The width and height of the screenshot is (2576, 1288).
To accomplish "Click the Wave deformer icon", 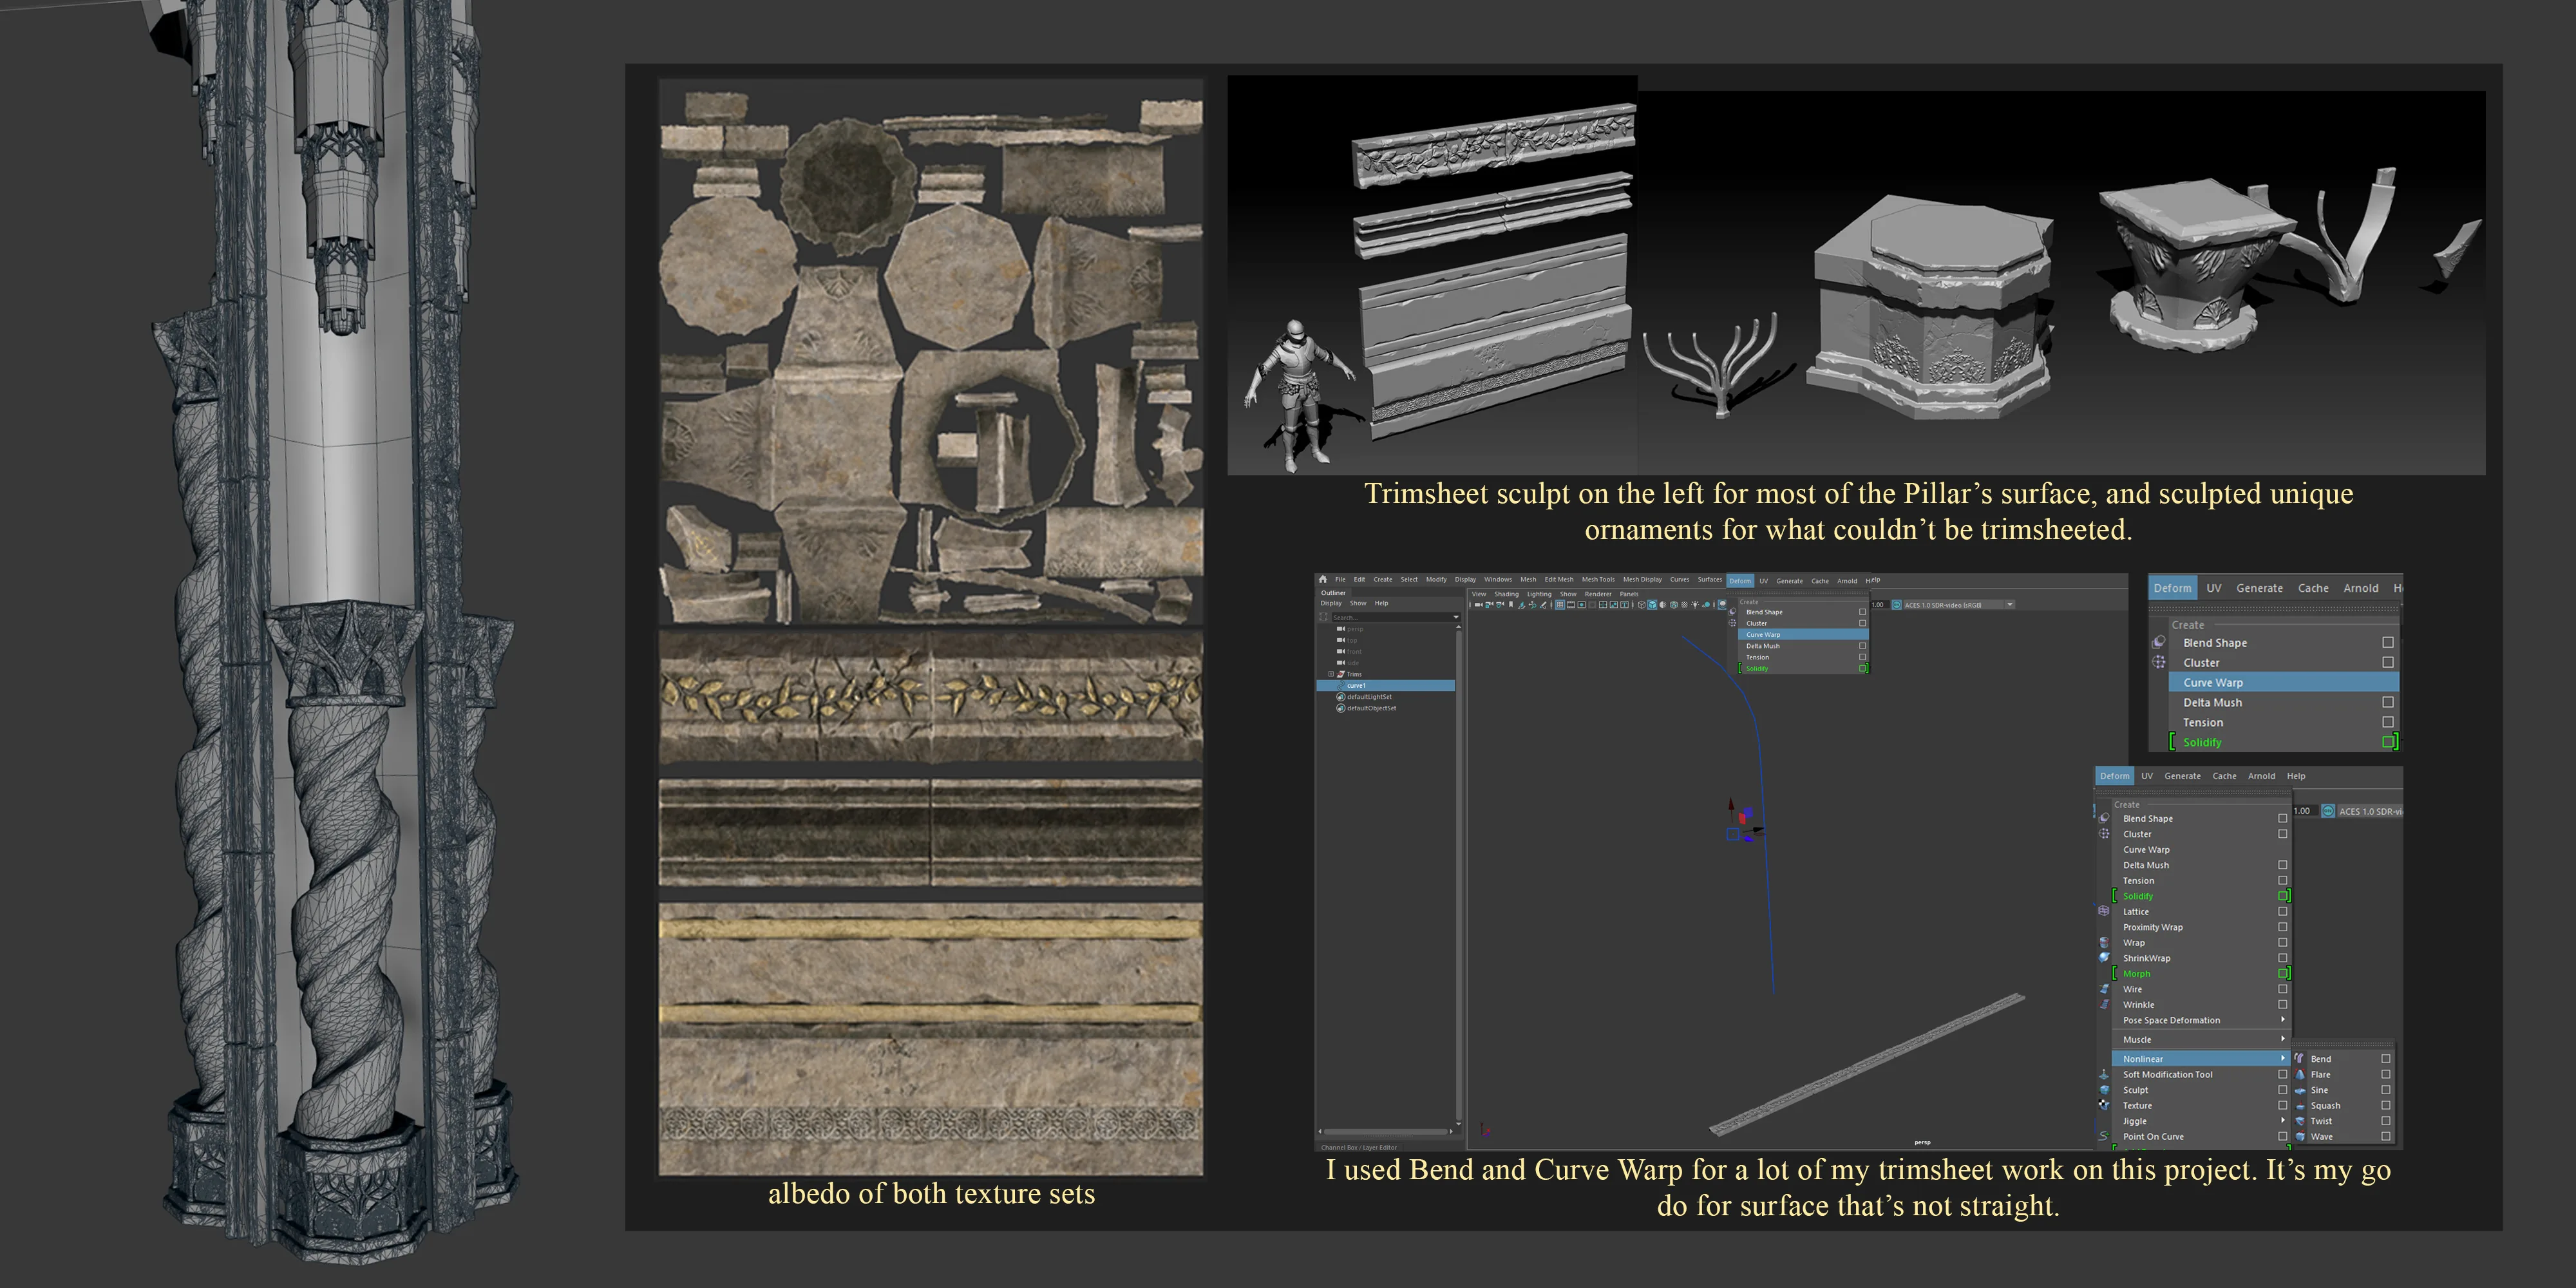I will pos(2300,1136).
